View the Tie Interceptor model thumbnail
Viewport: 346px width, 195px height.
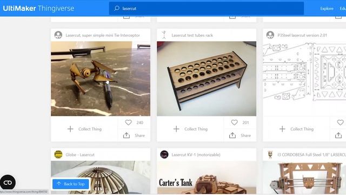pyautogui.click(x=101, y=79)
